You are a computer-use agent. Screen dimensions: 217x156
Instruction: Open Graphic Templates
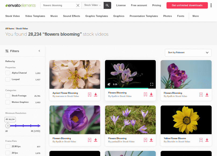pos(97,16)
